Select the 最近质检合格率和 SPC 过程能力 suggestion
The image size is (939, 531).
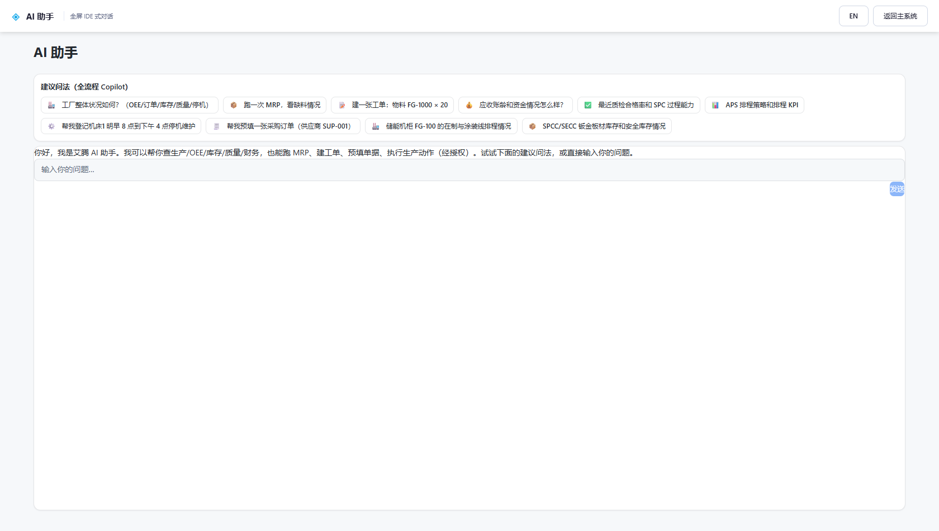pos(639,105)
